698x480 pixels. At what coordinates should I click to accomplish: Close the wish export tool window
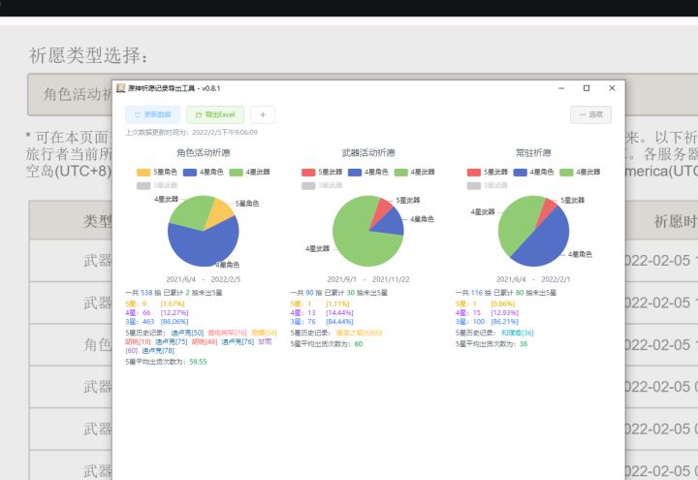coord(612,88)
